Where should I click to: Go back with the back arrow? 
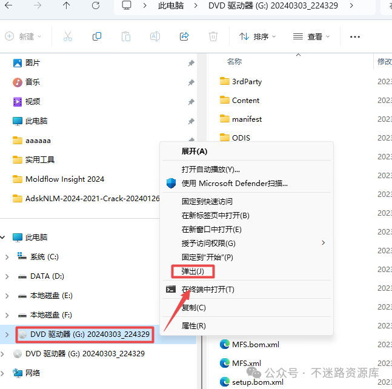point(8,5)
